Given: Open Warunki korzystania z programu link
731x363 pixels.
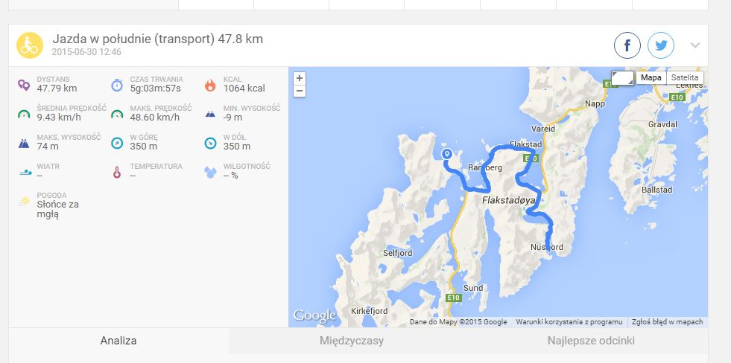Looking at the screenshot, I should point(569,322).
